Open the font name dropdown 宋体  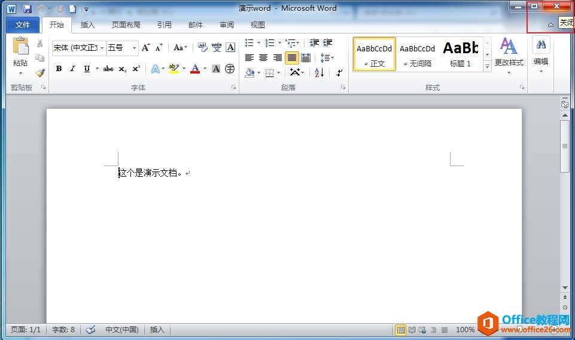point(102,48)
